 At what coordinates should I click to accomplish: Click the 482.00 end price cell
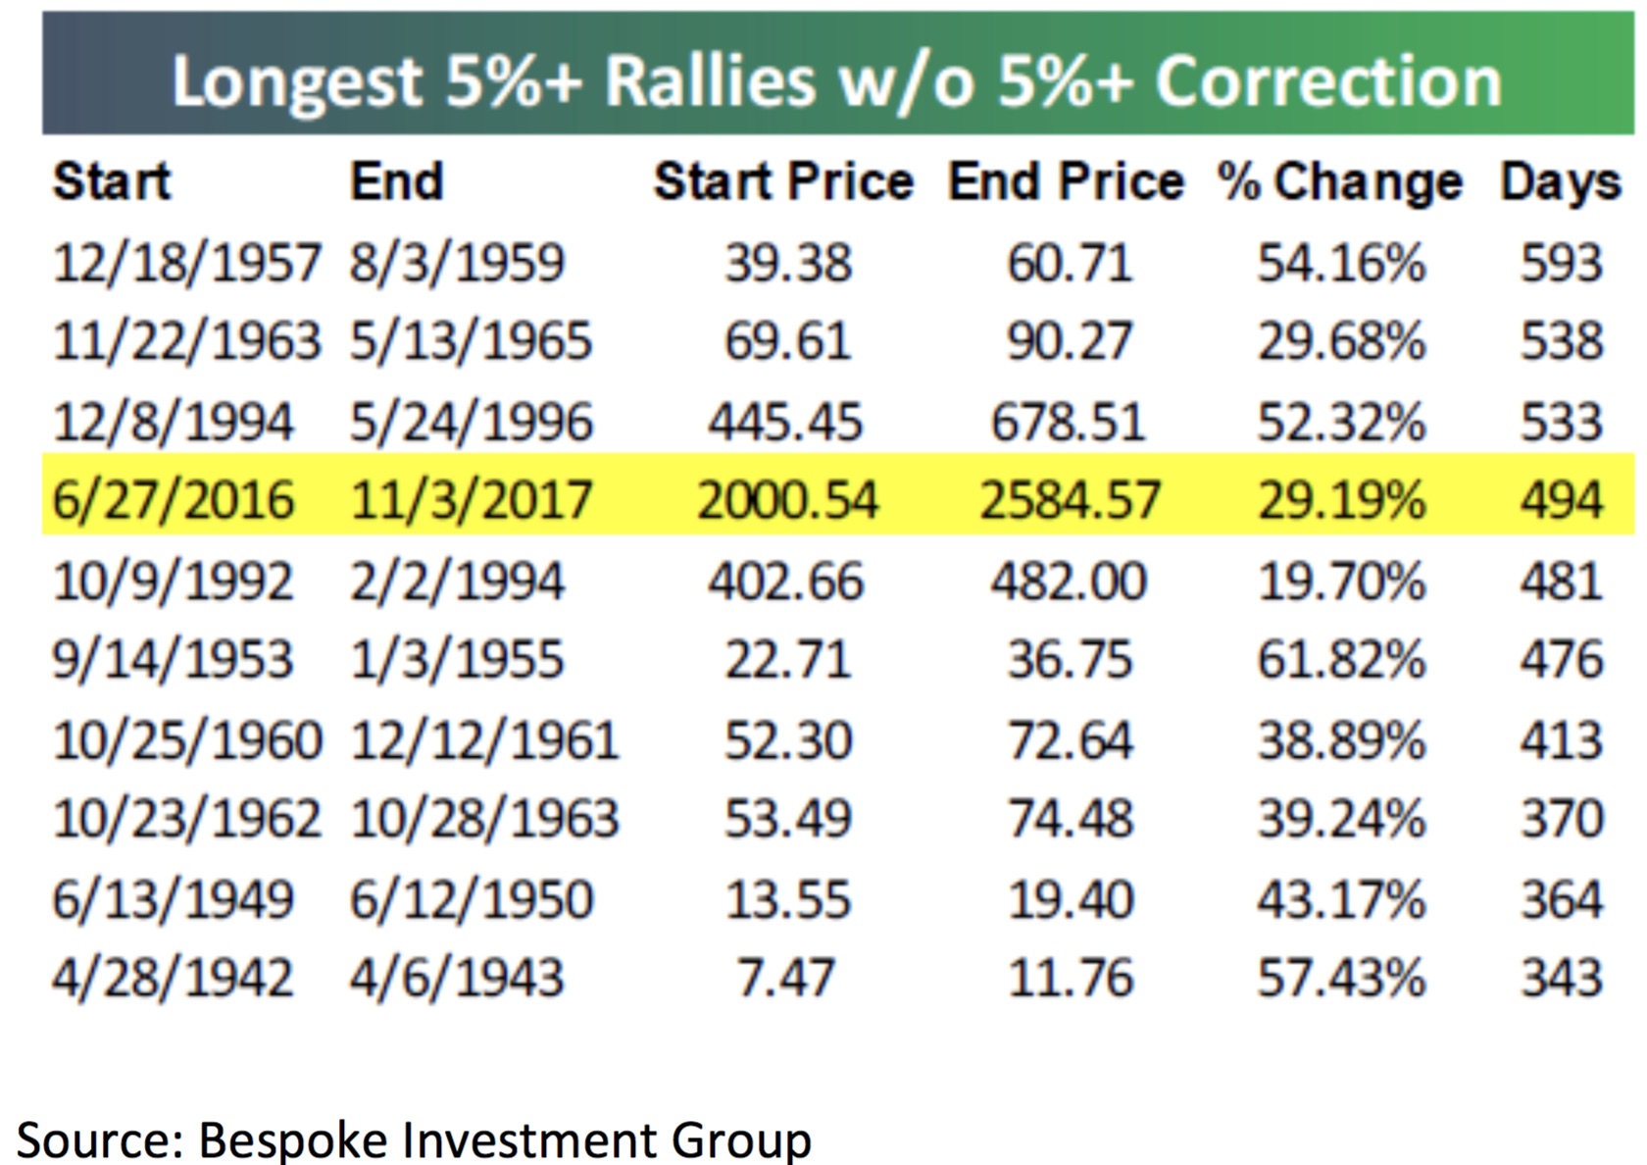(1068, 582)
